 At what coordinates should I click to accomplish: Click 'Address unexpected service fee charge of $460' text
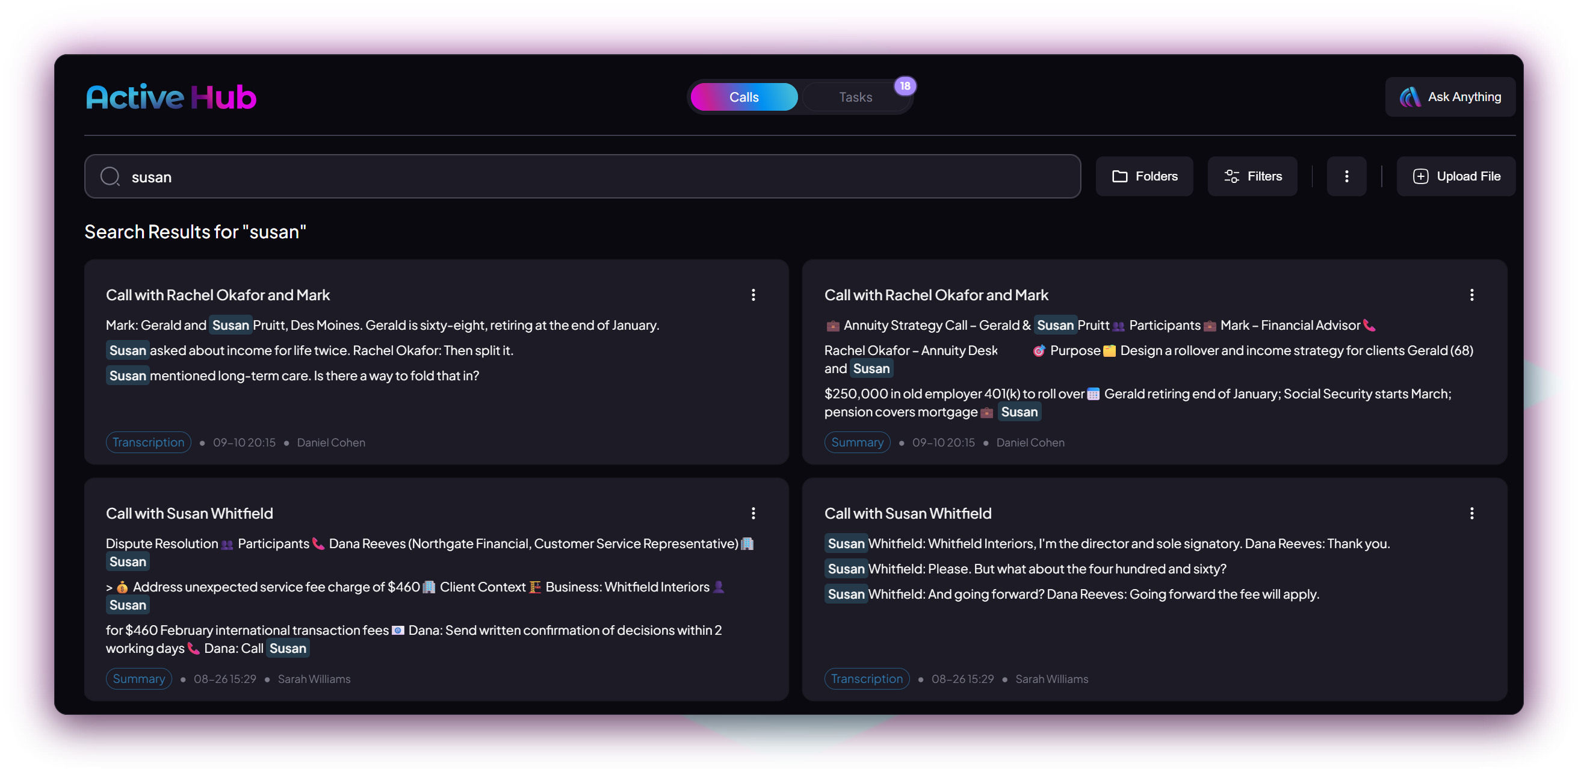[276, 587]
